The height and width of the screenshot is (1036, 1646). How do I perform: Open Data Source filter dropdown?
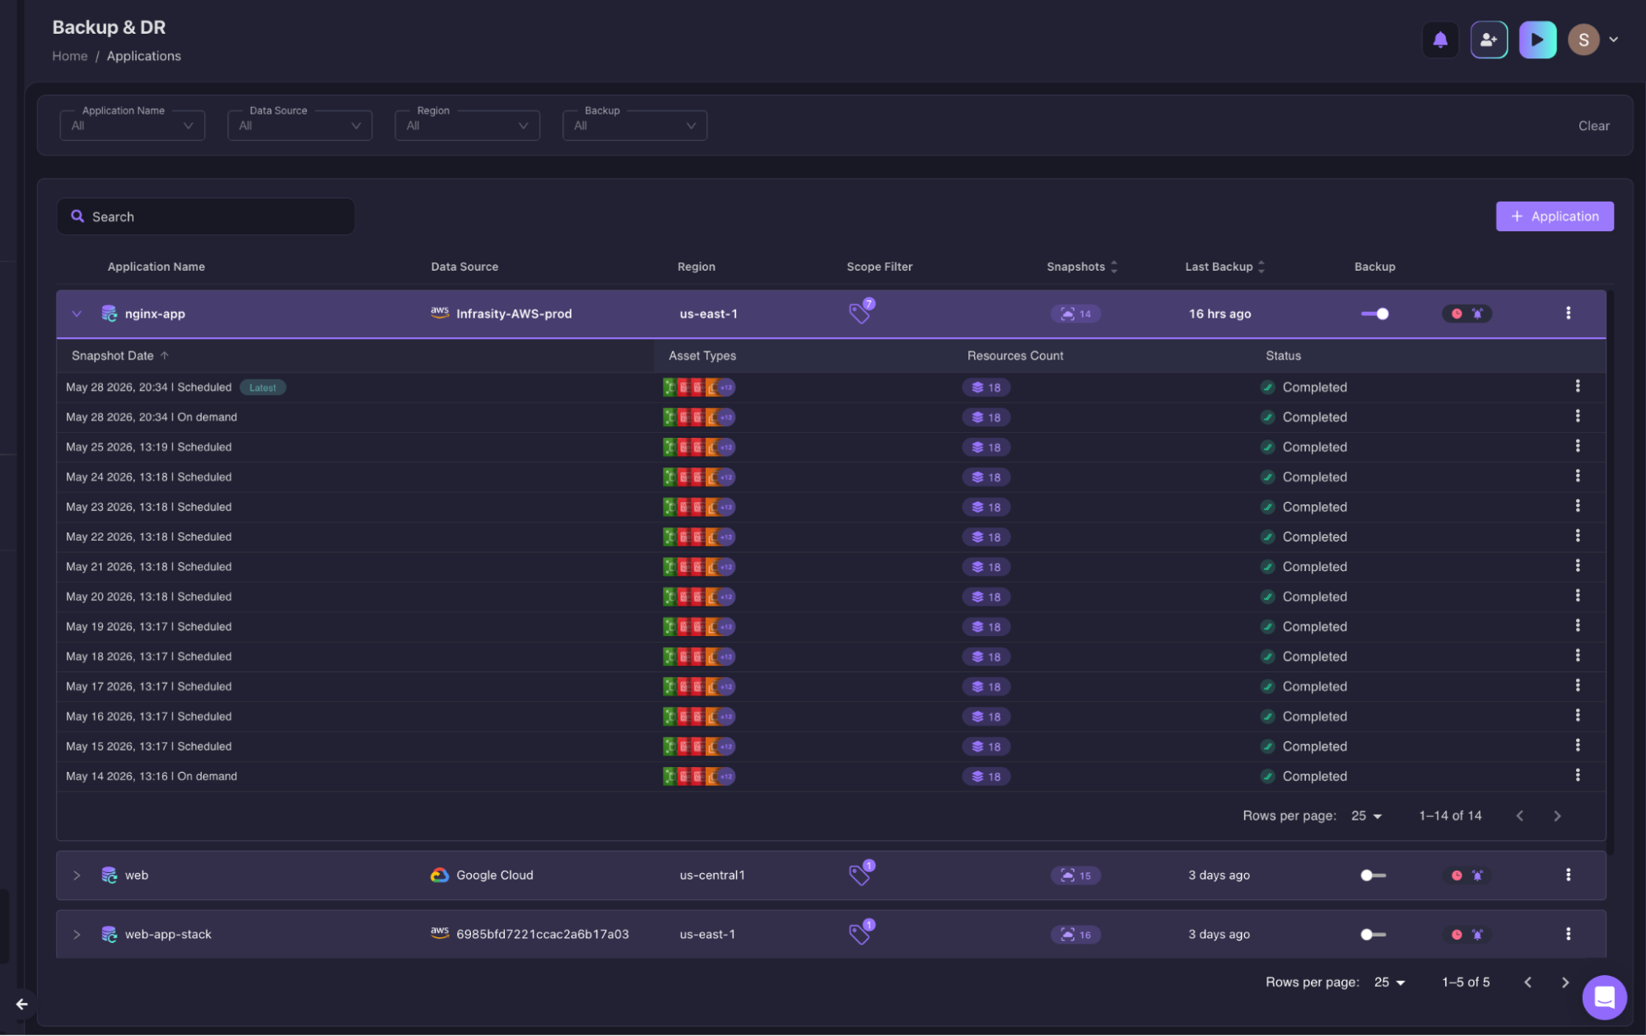pos(300,125)
